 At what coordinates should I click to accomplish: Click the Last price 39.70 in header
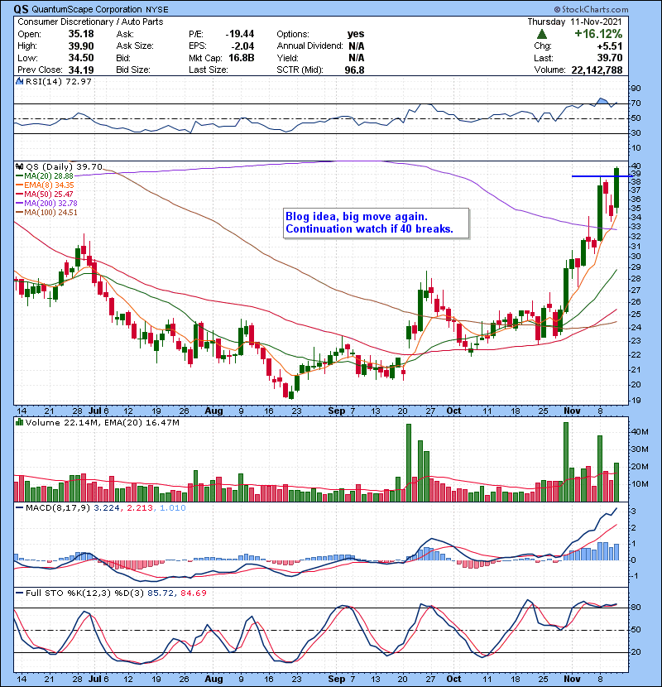pos(610,58)
